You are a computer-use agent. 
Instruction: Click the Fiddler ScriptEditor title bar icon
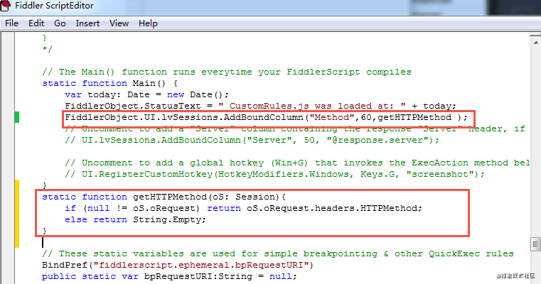6,6
